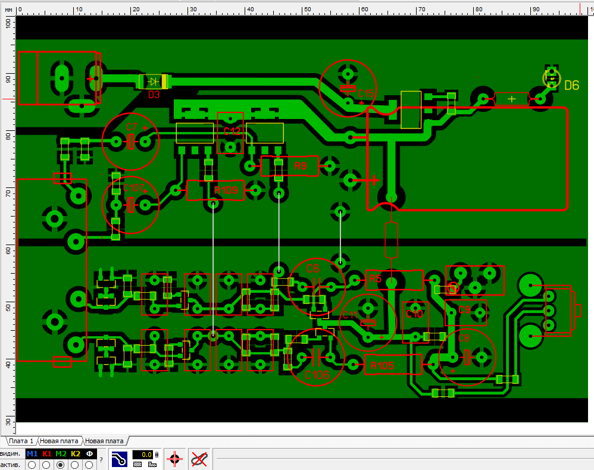
Task: Select resistor label R5
Action: coord(375,279)
